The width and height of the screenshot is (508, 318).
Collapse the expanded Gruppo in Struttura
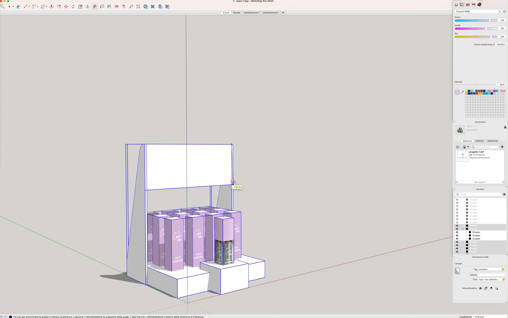coord(463,229)
